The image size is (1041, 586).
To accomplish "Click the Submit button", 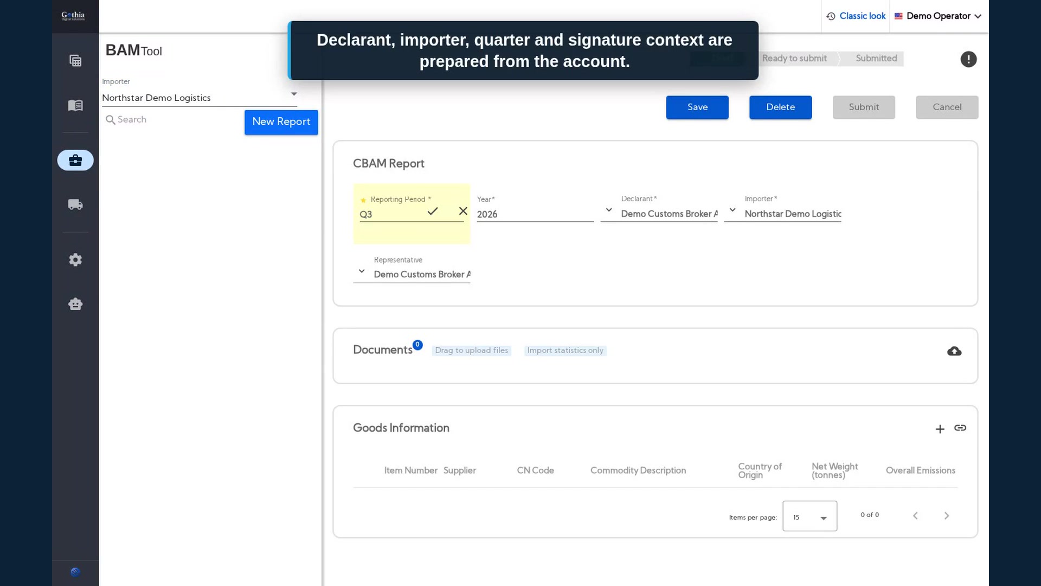I will 864,107.
